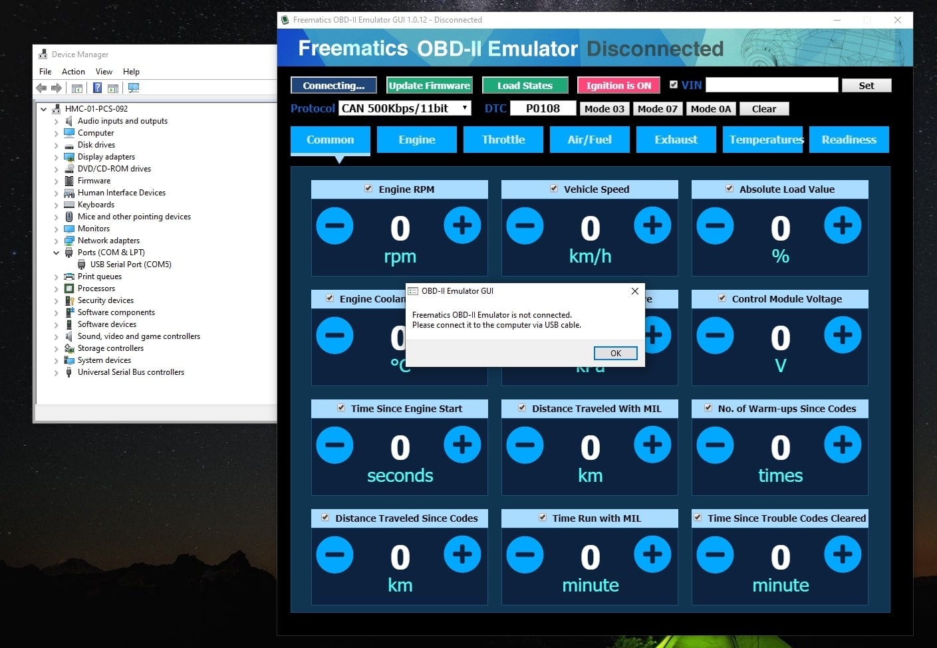Decrease Distance Traveled With MIL minus

[x=525, y=445]
